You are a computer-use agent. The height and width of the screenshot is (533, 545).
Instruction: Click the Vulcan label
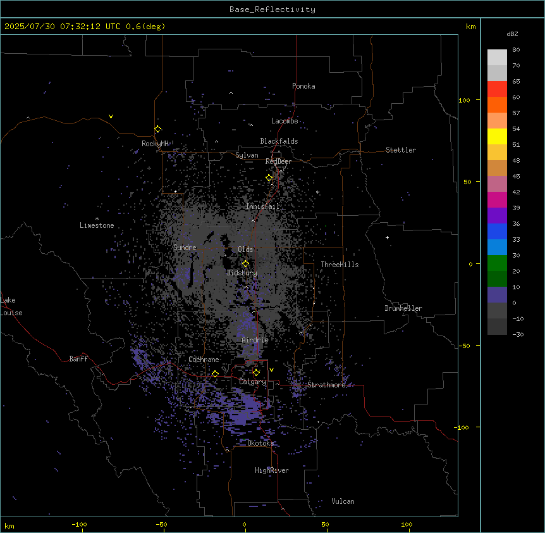343,501
